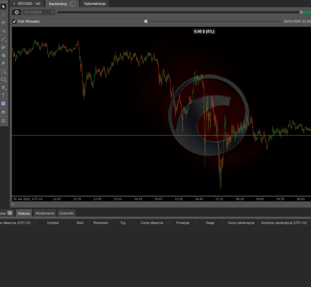Uncheck the Tryb Wizualny checkbox
The image size is (311, 287).
[x=14, y=21]
